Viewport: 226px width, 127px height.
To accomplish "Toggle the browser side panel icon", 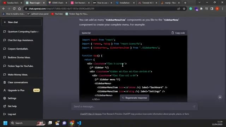I will click(212, 8).
